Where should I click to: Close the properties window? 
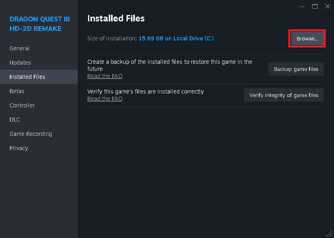[x=327, y=6]
